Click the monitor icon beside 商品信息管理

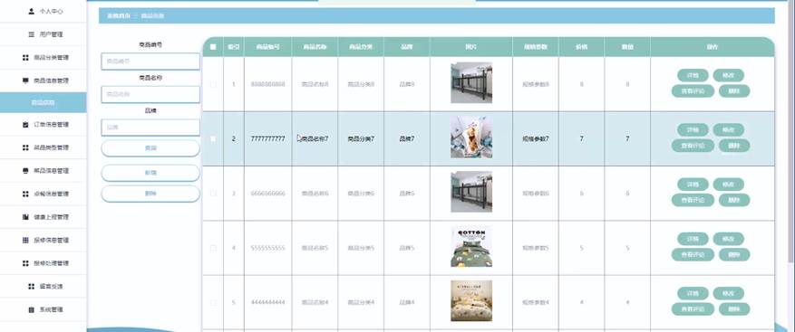(26, 81)
